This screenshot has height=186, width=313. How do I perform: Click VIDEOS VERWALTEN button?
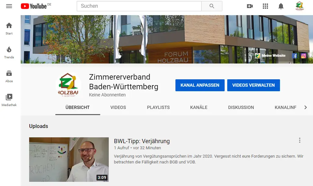[x=253, y=85]
